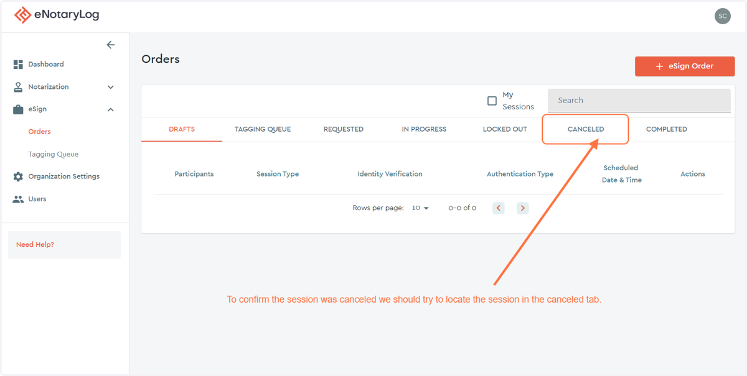Open Users in the sidebar
The height and width of the screenshot is (376, 747).
37,199
